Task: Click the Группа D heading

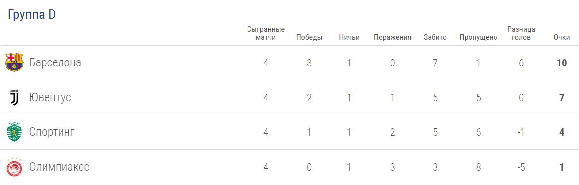Action: point(32,15)
